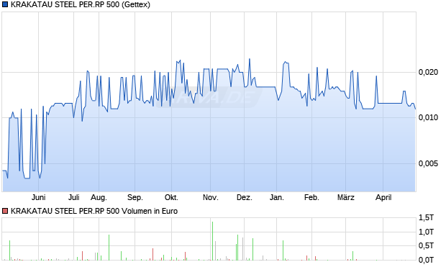
Task: Click the 0,5T volume axis value
Action: click(426, 245)
